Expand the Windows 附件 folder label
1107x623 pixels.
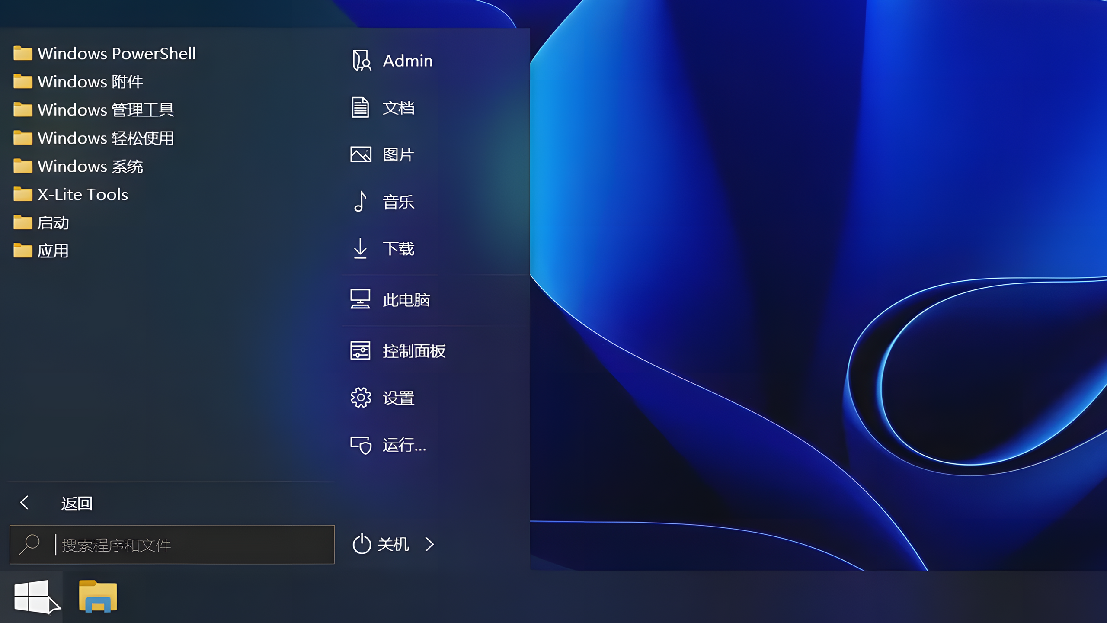tap(90, 82)
